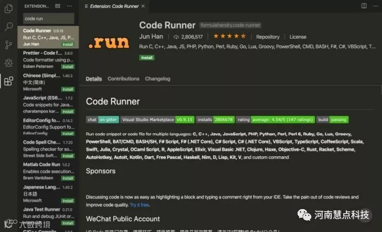Install Code Runner from list
This screenshot has width=382, height=232.
[x=68, y=44]
